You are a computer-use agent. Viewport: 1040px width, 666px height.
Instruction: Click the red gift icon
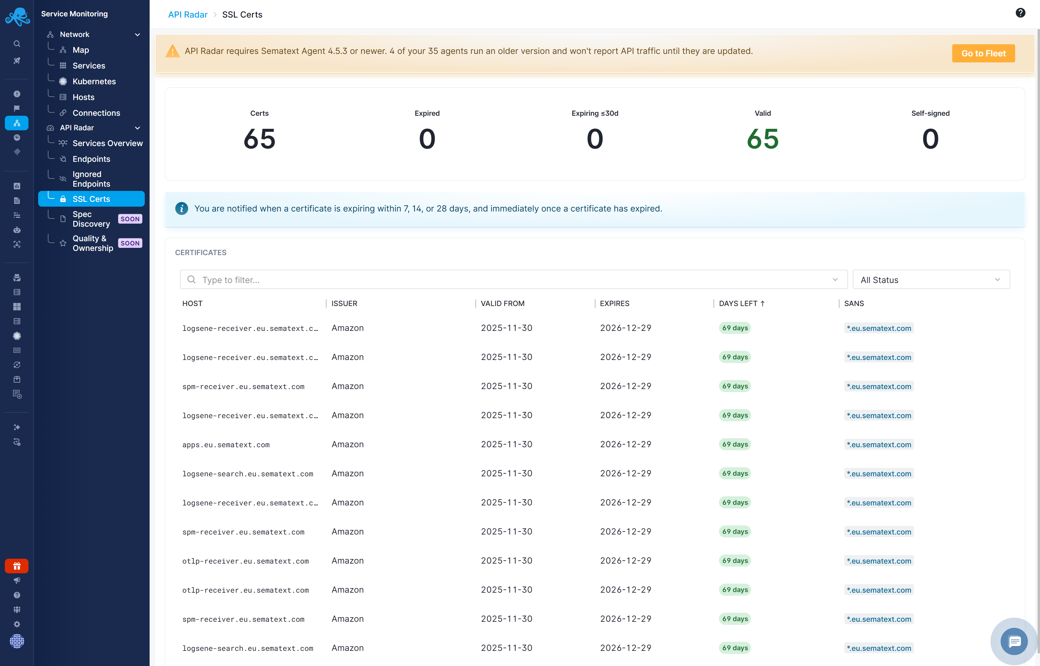pos(17,566)
